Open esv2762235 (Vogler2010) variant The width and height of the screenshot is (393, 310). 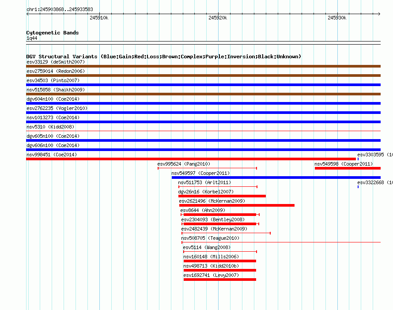pyautogui.click(x=57, y=108)
